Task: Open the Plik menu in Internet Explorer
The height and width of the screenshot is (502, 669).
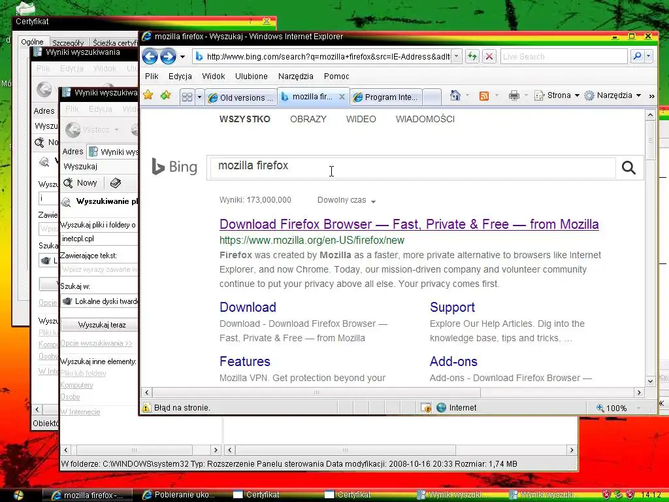Action: (x=152, y=76)
